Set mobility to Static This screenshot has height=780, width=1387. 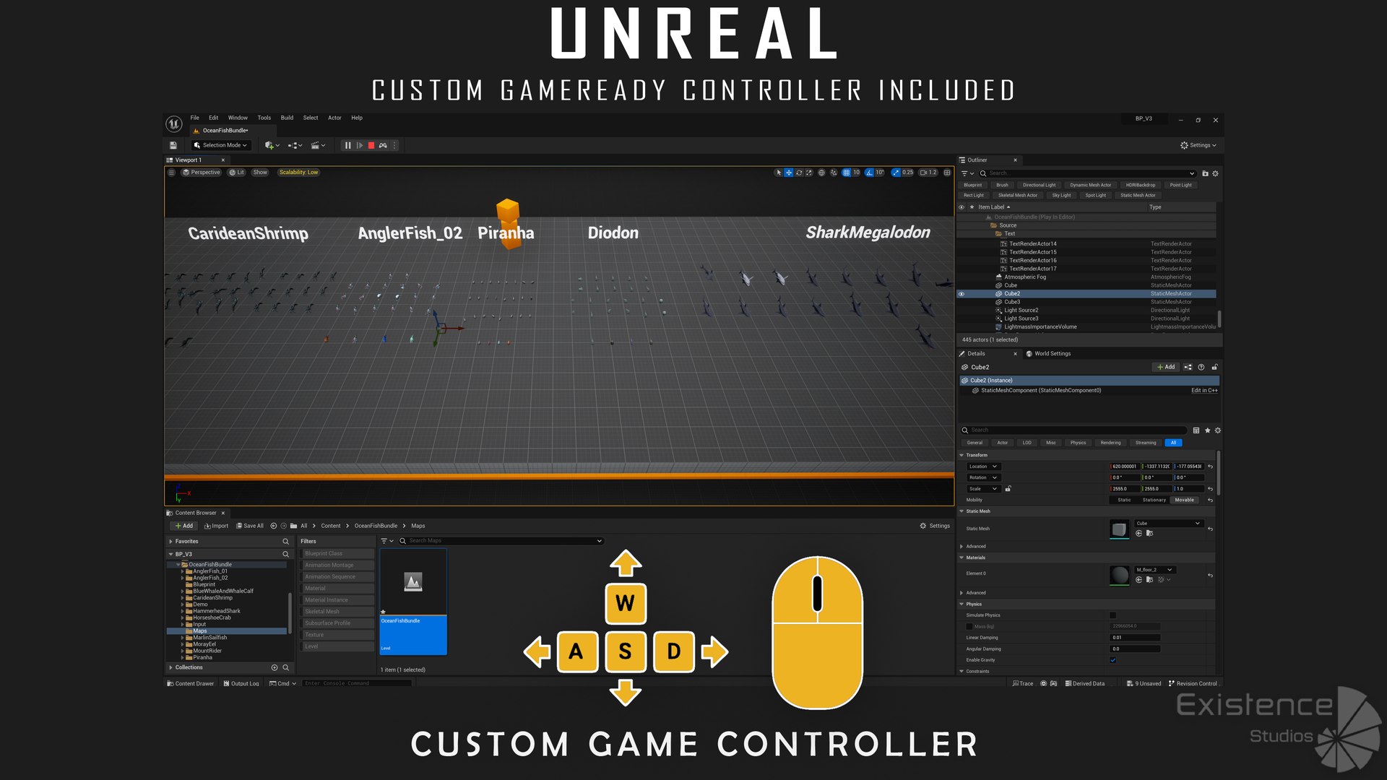[x=1124, y=500]
